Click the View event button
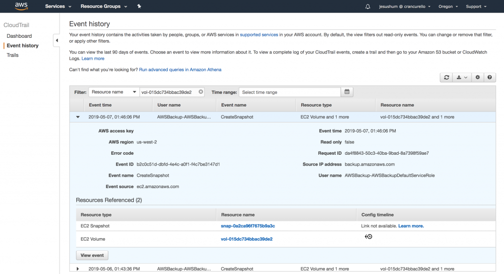 tap(93, 255)
